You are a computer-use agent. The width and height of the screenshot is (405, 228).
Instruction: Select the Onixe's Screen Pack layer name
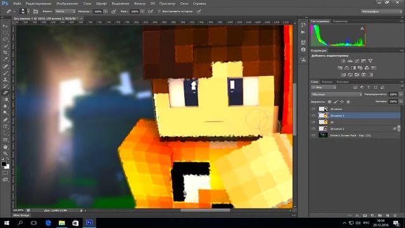[x=351, y=135]
